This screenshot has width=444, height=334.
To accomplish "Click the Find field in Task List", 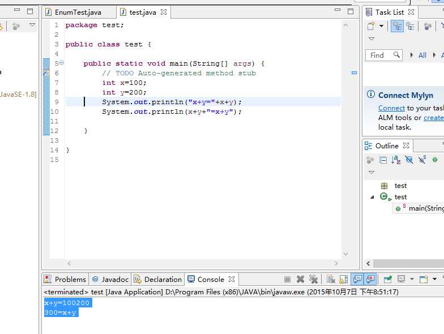I will point(384,55).
